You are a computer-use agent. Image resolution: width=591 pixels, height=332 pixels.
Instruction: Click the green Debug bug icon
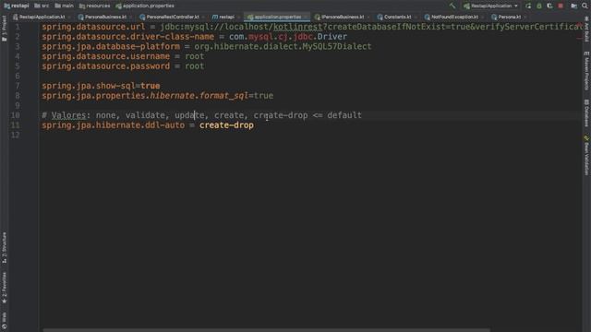pyautogui.click(x=539, y=6)
